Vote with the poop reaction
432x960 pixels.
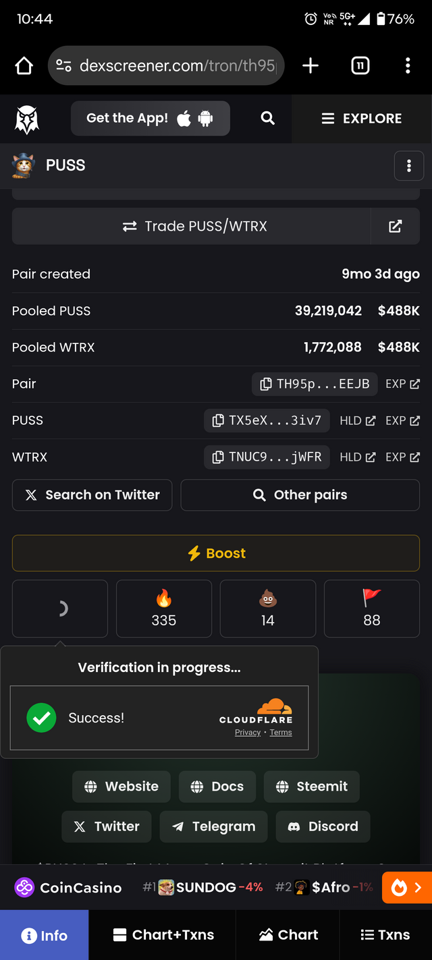tap(268, 609)
